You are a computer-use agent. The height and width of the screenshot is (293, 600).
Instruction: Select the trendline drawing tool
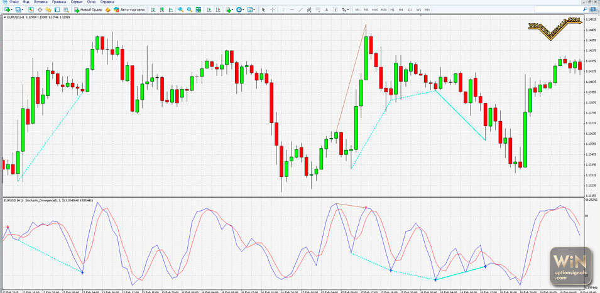pyautogui.click(x=300, y=10)
